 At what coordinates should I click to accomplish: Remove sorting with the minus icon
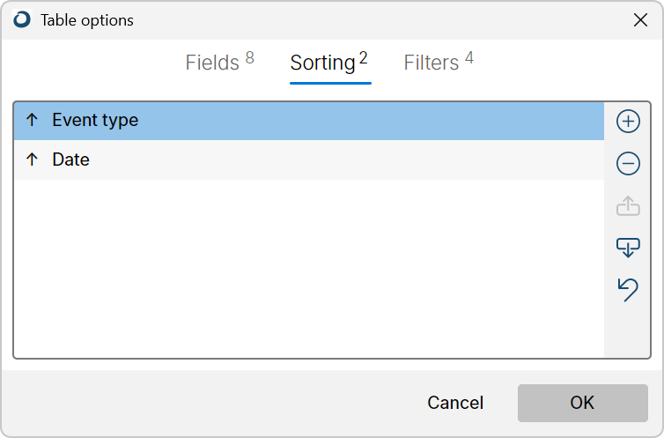coord(628,164)
